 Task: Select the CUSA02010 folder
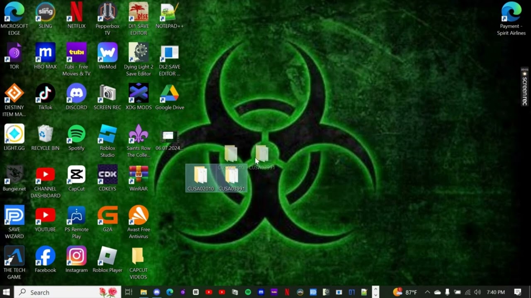click(x=200, y=178)
